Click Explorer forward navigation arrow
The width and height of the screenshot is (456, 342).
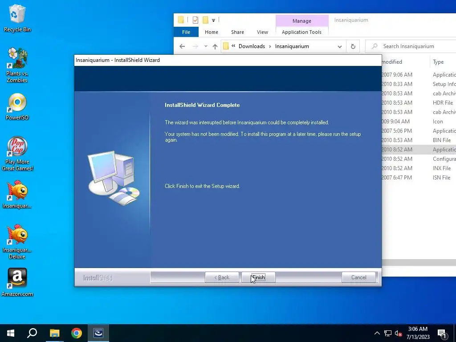click(195, 46)
